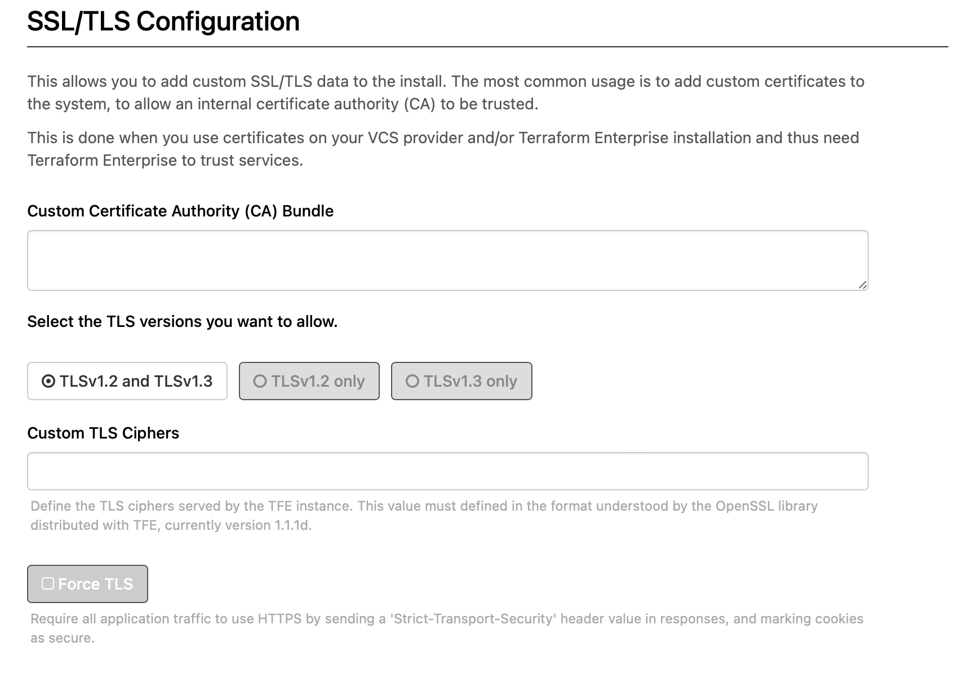The width and height of the screenshot is (977, 673).
Task: Click the CA Bundle textarea resize handle
Action: tap(863, 285)
